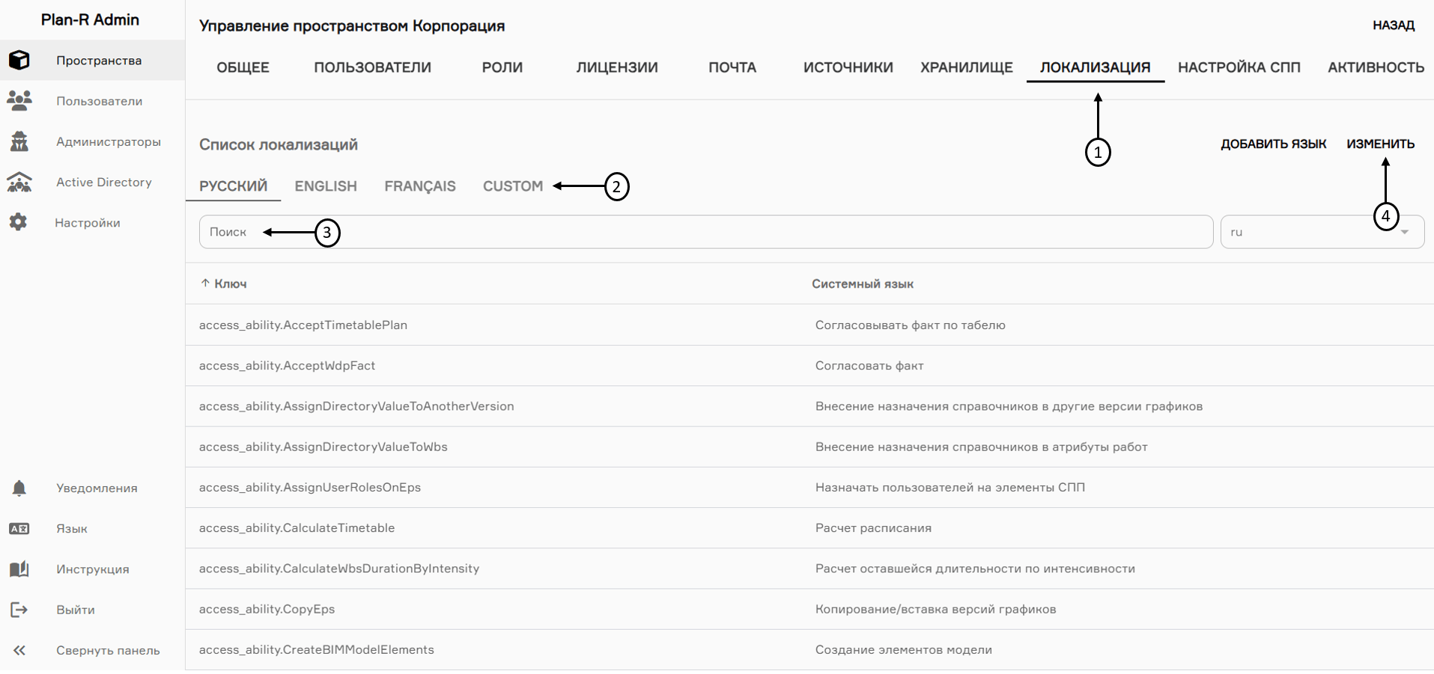This screenshot has width=1434, height=674.
Task: Select the Administrators icon in sidebar
Action: [19, 141]
